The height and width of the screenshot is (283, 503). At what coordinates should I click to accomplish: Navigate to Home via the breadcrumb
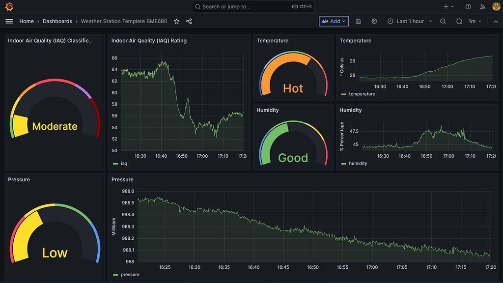click(x=27, y=21)
